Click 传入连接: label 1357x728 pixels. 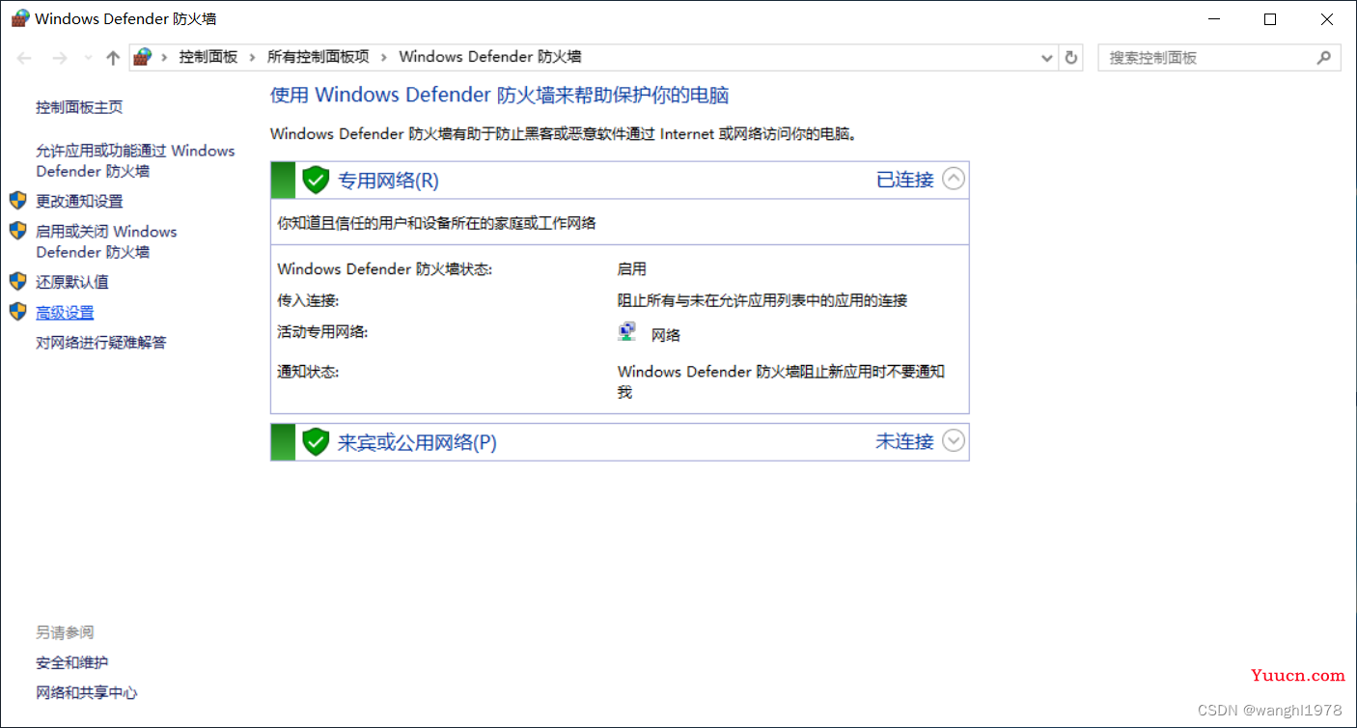click(308, 300)
